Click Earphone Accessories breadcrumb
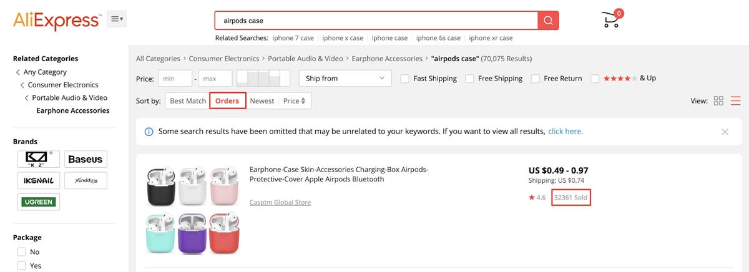This screenshot has height=272, width=749. click(387, 59)
